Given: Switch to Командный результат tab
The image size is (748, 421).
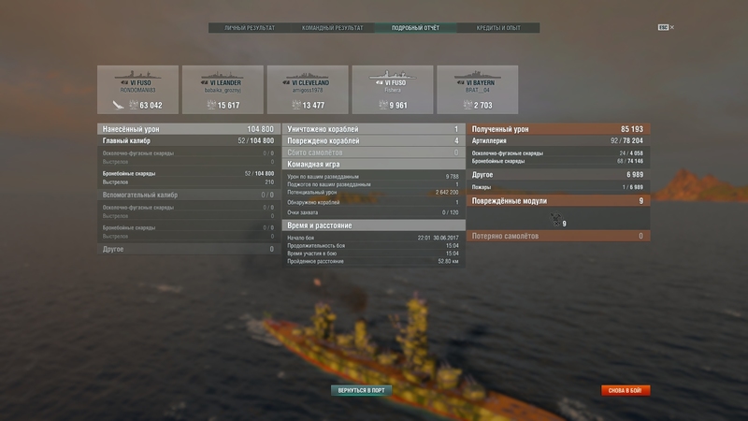Looking at the screenshot, I should click(333, 28).
